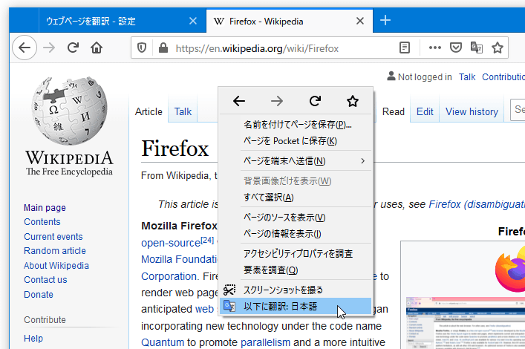Open the Talk tab next to Article
This screenshot has width=525, height=349.
click(x=183, y=111)
